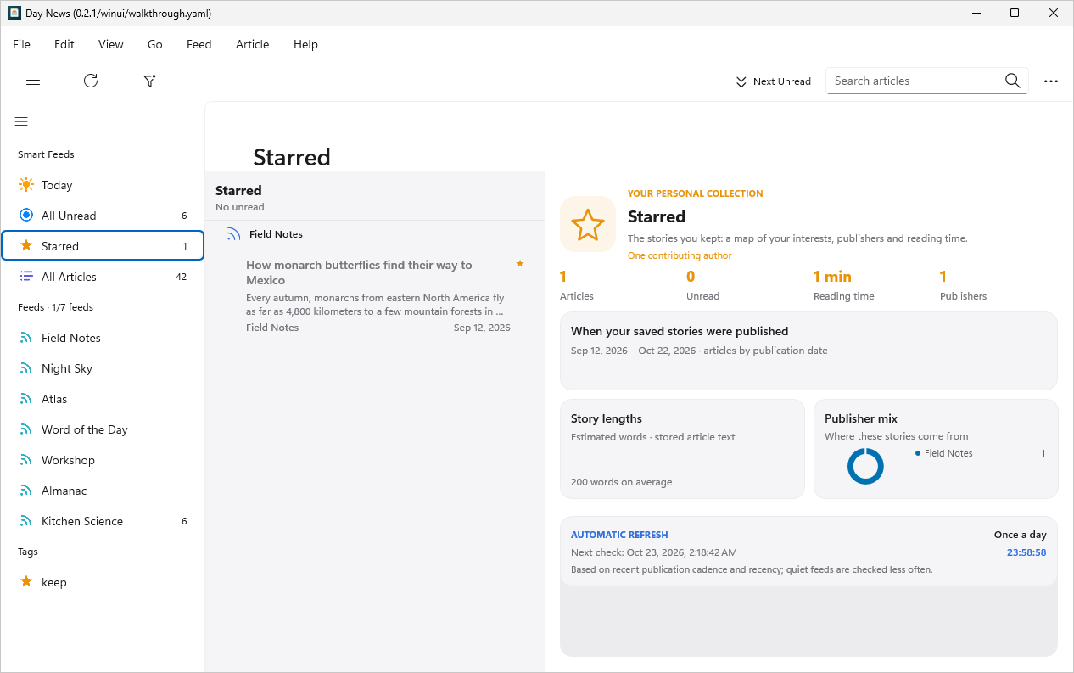Click the star icon beside Starred in sidebar

(x=26, y=245)
